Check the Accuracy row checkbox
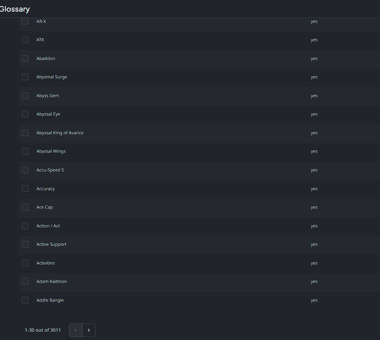This screenshot has height=340, width=380. 25,189
